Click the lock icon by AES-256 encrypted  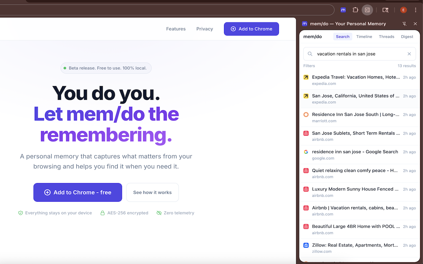pyautogui.click(x=102, y=213)
